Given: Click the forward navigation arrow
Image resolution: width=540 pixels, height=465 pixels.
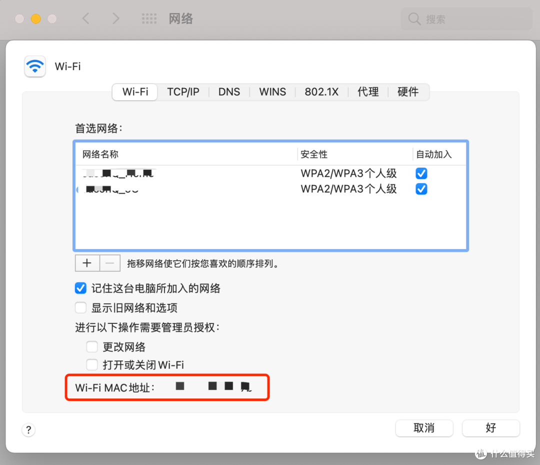Looking at the screenshot, I should pos(115,19).
